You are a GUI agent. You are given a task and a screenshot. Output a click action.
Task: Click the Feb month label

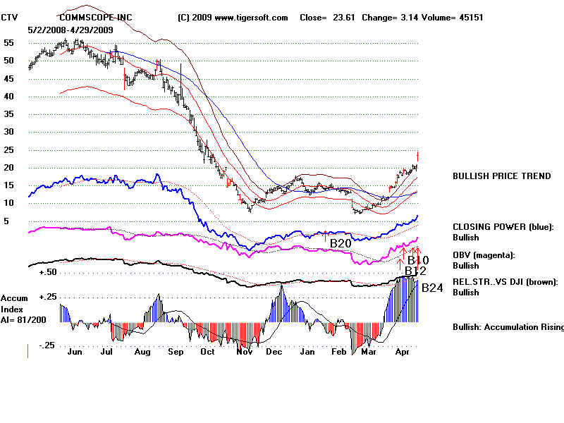click(339, 352)
